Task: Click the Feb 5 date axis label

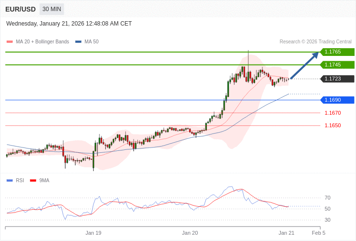Action: click(x=318, y=233)
